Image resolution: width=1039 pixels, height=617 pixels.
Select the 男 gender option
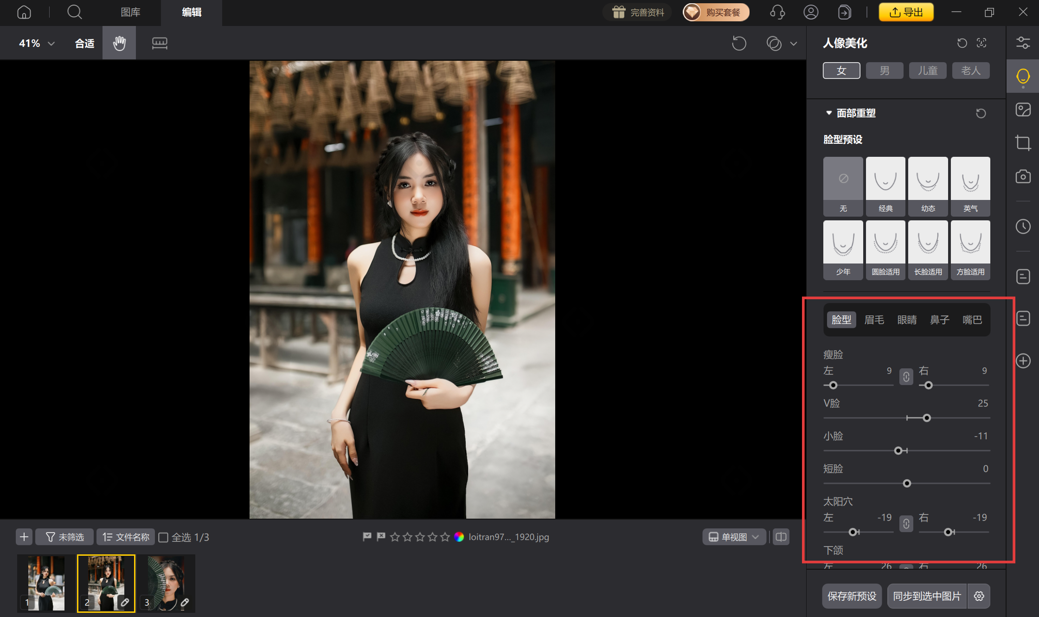884,70
